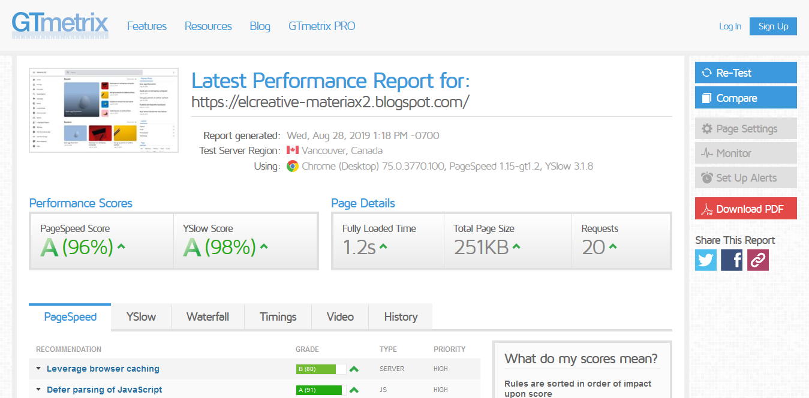The image size is (809, 398).
Task: Click Leverage browser caching B (80) grade bar
Action: tap(321, 369)
